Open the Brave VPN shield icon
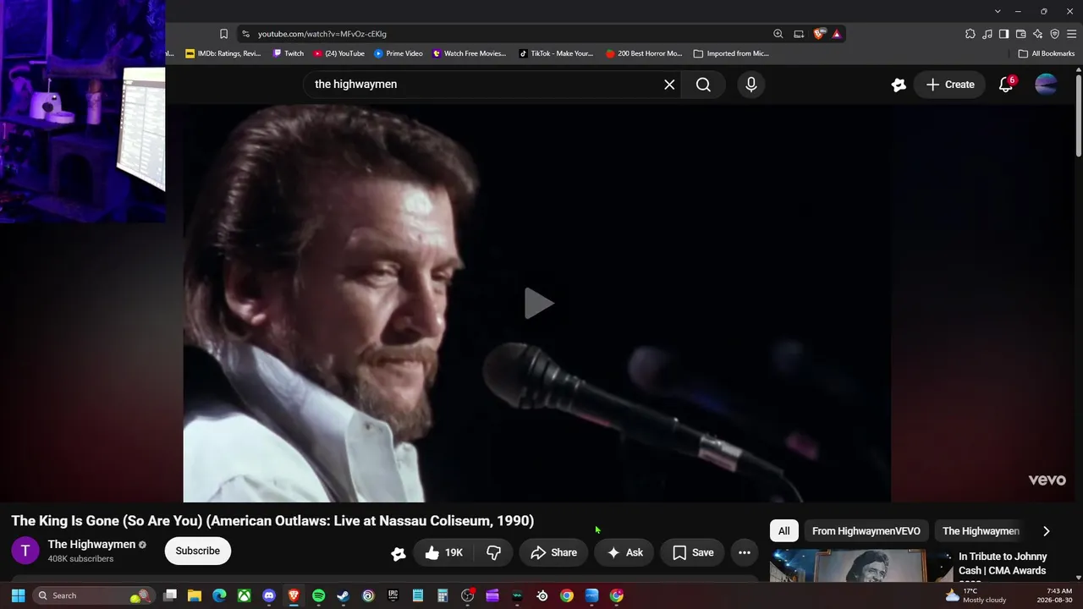 pyautogui.click(x=1054, y=34)
